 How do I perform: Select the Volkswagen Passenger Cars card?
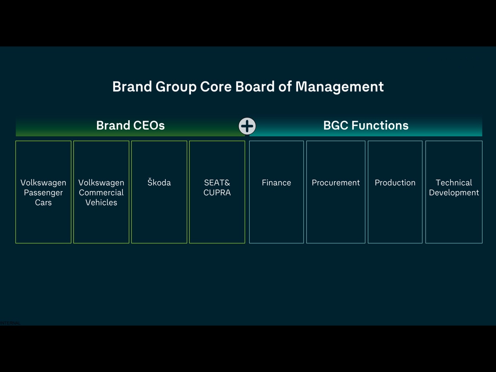point(43,191)
